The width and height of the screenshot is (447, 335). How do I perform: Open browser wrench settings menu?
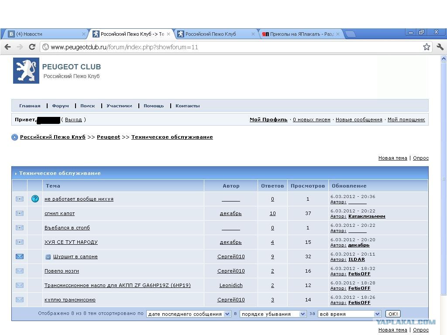click(x=440, y=47)
